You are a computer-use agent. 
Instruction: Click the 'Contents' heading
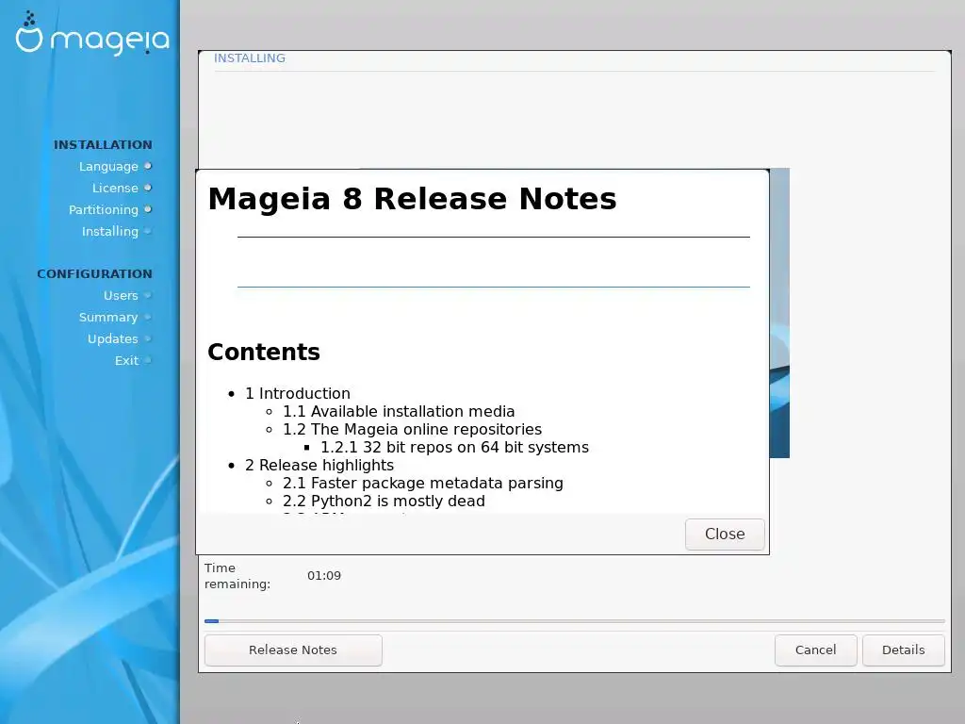click(264, 353)
